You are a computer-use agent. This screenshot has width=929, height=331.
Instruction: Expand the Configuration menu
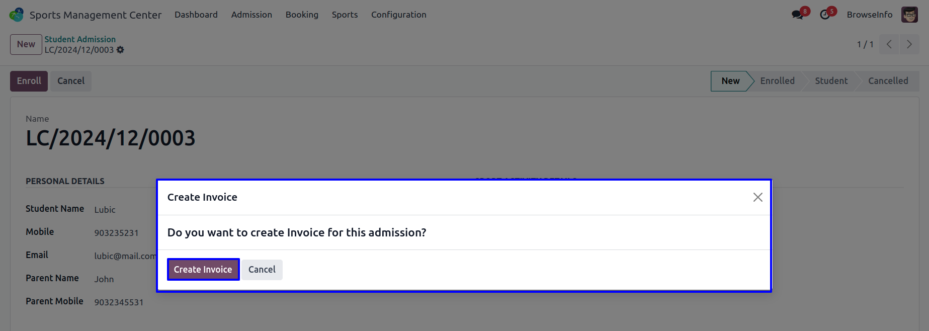click(x=399, y=15)
